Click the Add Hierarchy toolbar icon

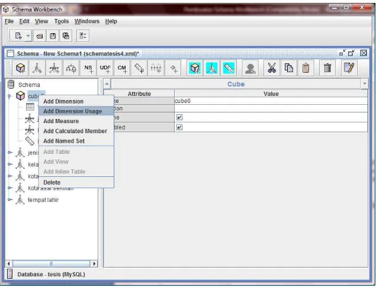pos(71,68)
